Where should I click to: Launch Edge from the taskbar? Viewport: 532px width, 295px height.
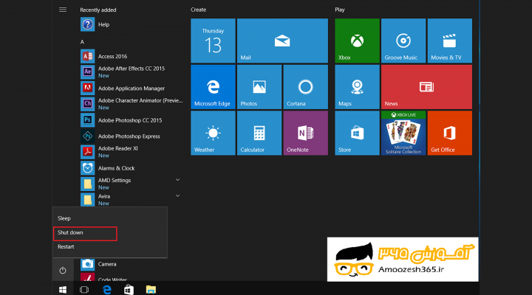pyautogui.click(x=107, y=290)
